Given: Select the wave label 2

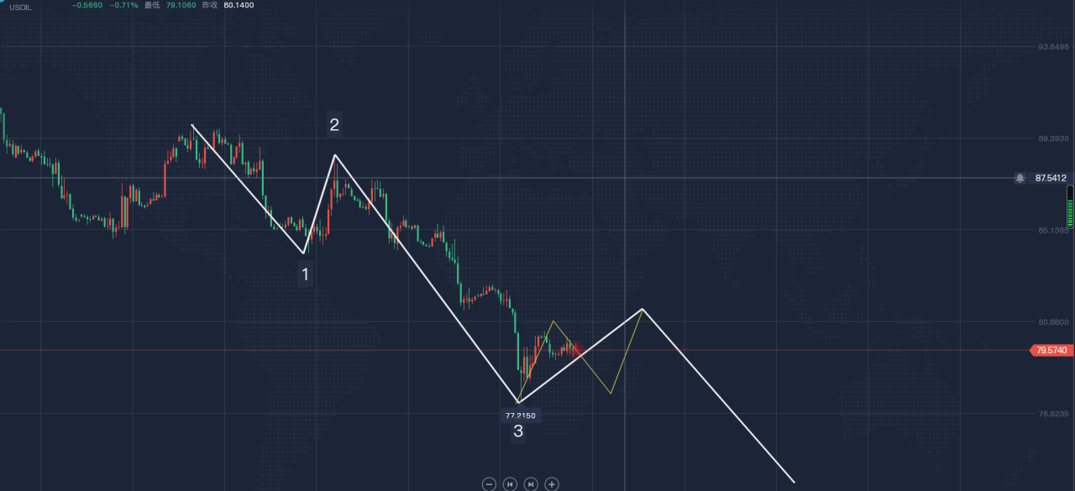Looking at the screenshot, I should pyautogui.click(x=334, y=125).
